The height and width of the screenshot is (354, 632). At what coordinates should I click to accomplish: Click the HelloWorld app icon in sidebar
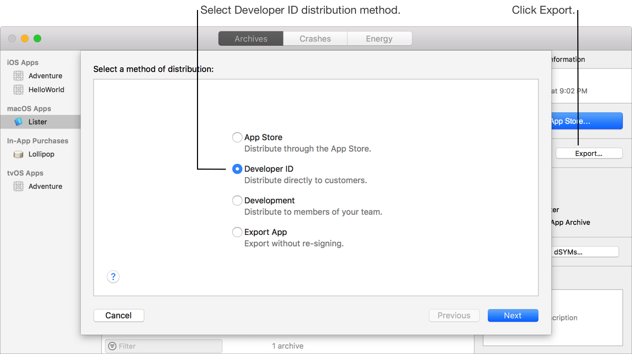coord(18,90)
